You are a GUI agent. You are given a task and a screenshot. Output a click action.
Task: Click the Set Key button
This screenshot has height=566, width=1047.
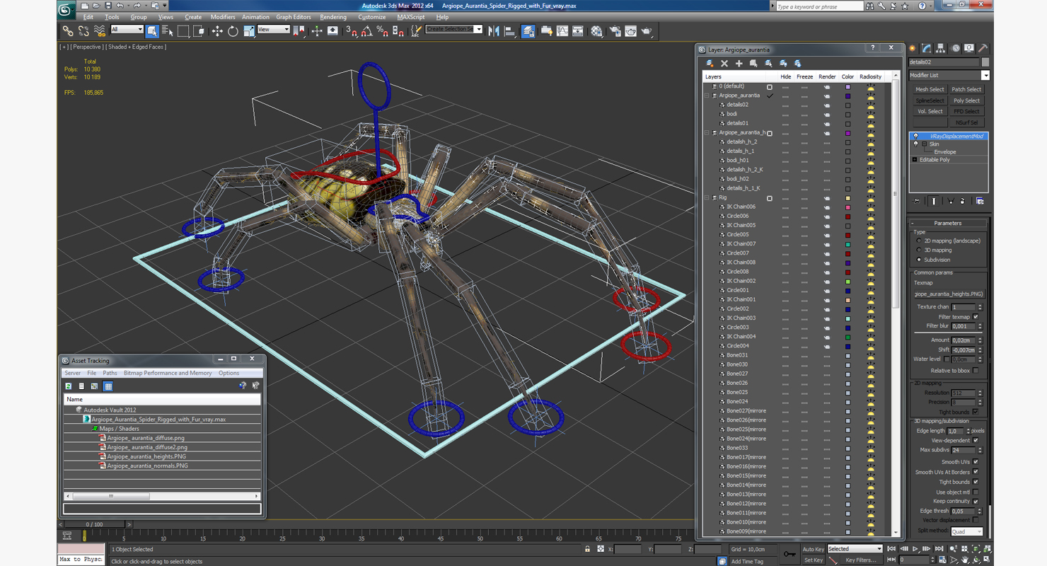814,560
